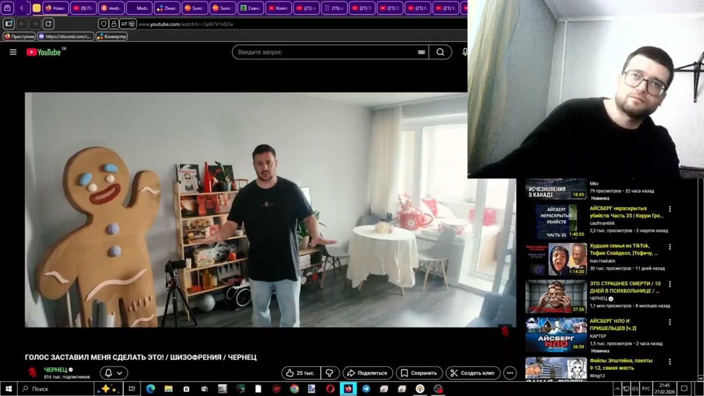Click scrollbar down arrow in recommendations
704x396 pixels.
point(701,377)
